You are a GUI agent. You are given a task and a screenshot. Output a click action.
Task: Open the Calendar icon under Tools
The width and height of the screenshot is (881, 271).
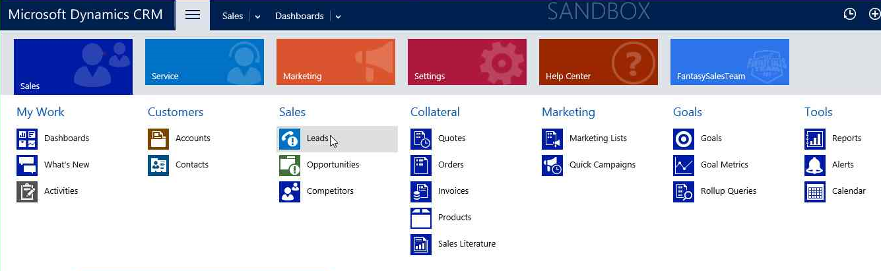click(x=815, y=192)
